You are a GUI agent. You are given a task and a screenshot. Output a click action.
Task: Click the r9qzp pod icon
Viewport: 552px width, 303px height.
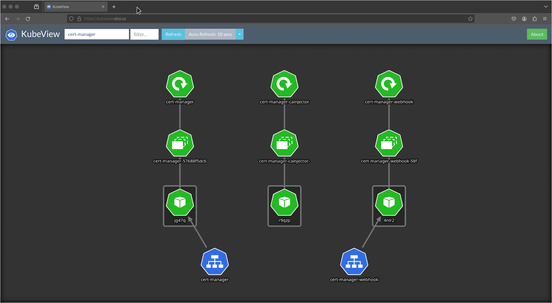(284, 202)
